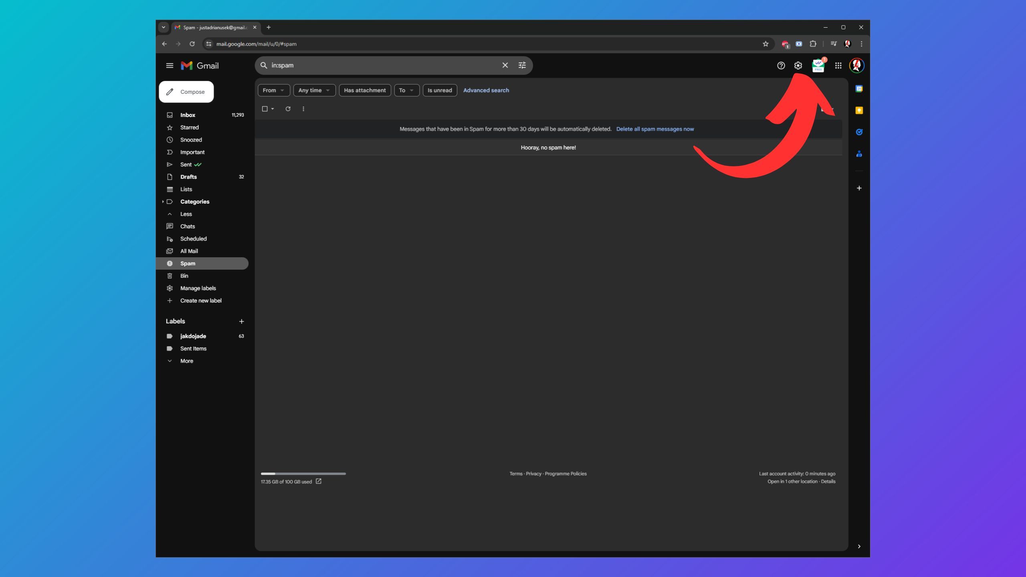Click Delete all spam messages now

tap(655, 129)
